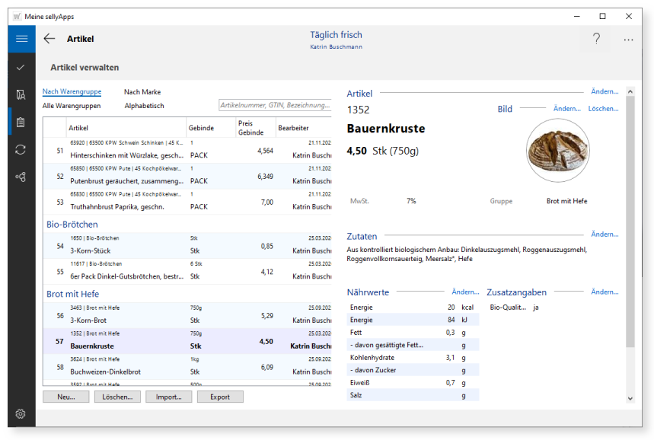Click Löschen link beside Bild

[603, 109]
